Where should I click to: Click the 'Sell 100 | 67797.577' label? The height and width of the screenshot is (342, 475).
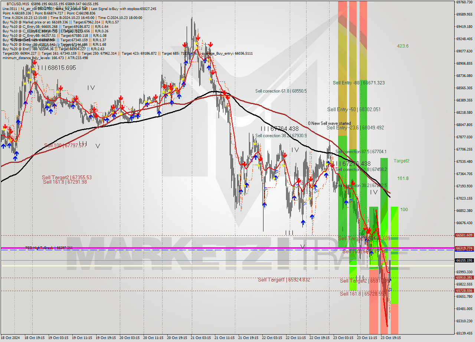65,145
